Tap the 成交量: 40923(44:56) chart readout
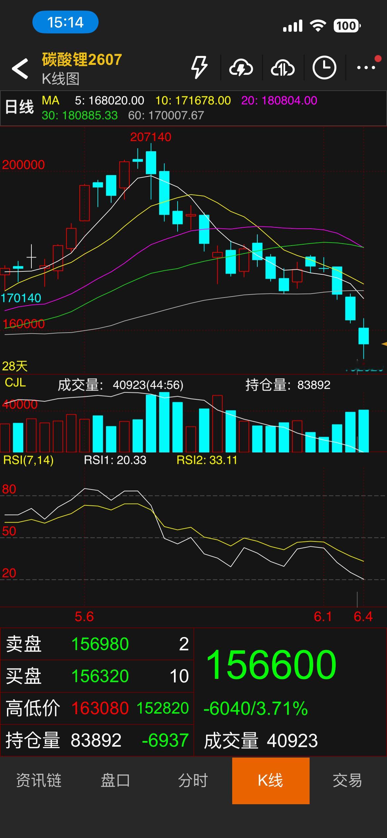The height and width of the screenshot is (838, 387). click(120, 385)
